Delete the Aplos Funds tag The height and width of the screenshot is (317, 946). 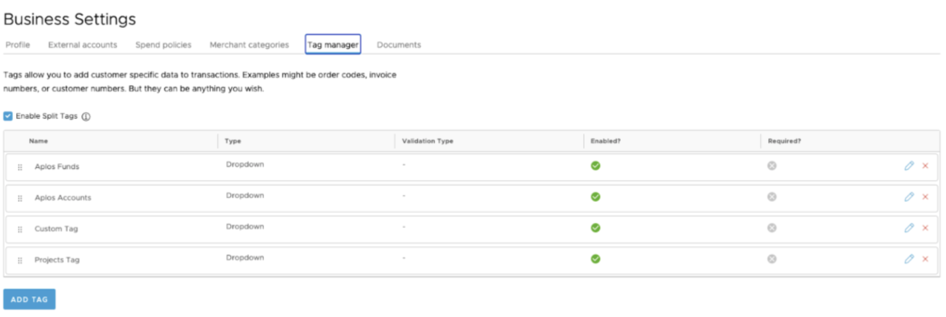tap(925, 166)
